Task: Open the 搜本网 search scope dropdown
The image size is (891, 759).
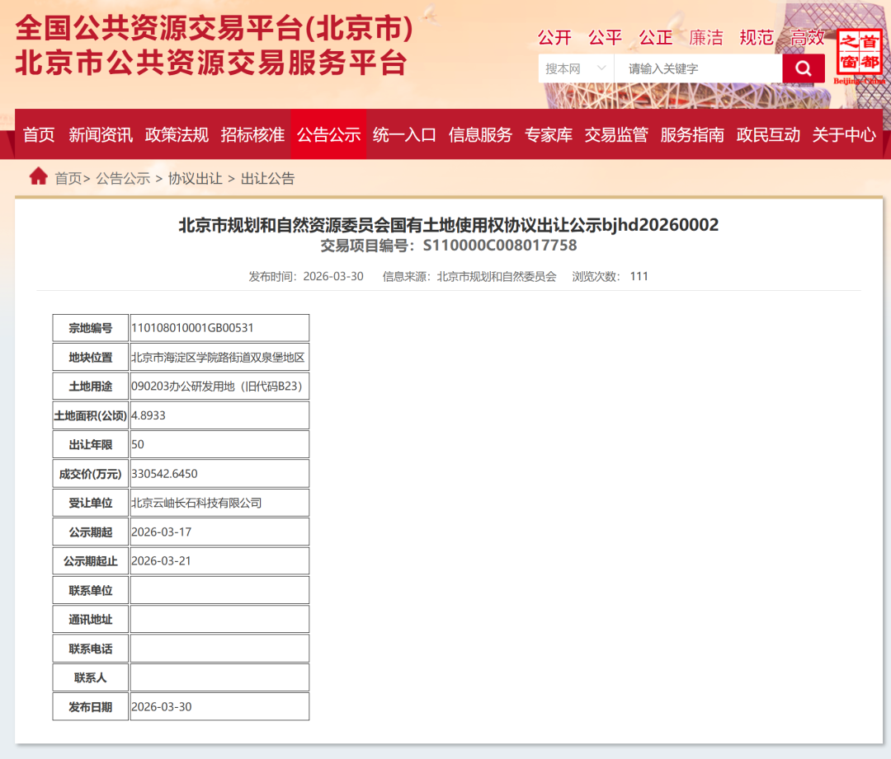Action: point(576,69)
